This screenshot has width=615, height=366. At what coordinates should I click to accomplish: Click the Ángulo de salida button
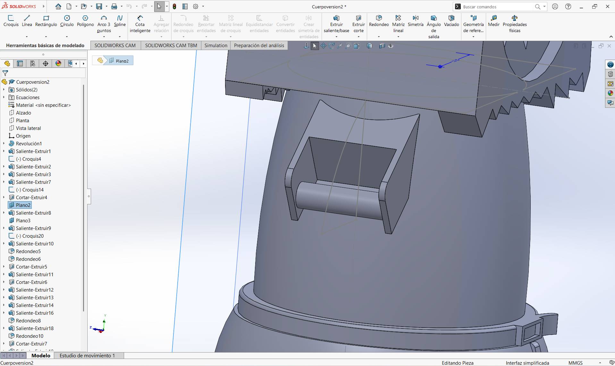[x=434, y=27]
